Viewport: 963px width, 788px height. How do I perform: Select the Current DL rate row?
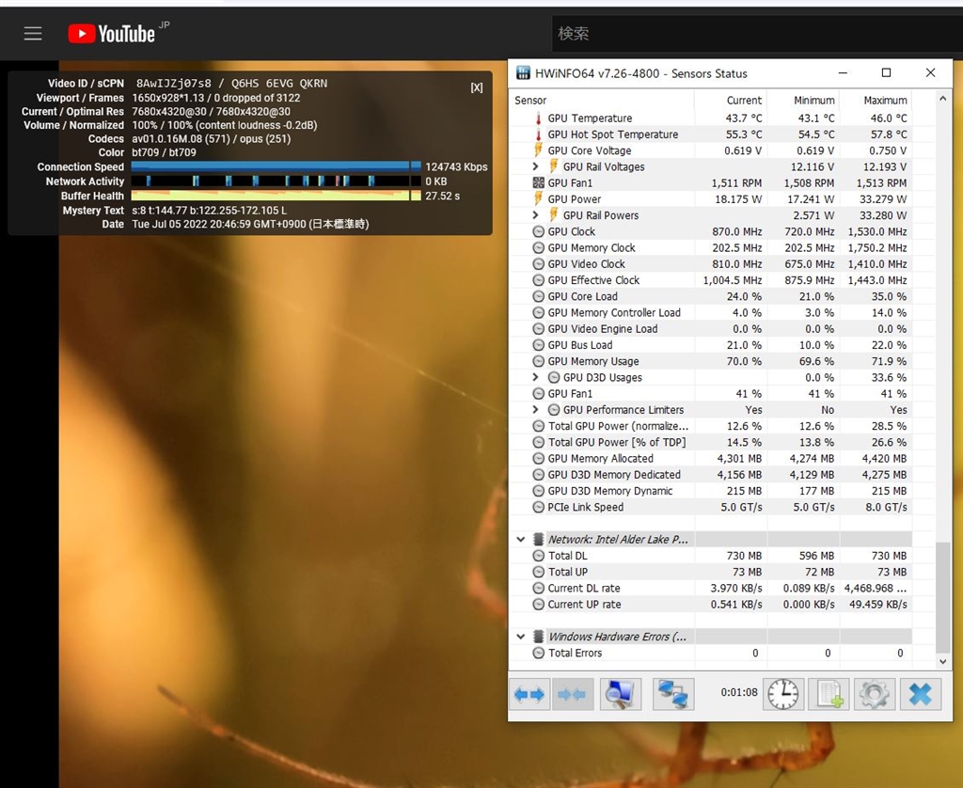pos(711,588)
